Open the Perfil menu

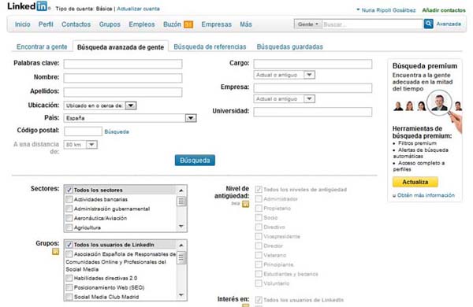pyautogui.click(x=46, y=24)
